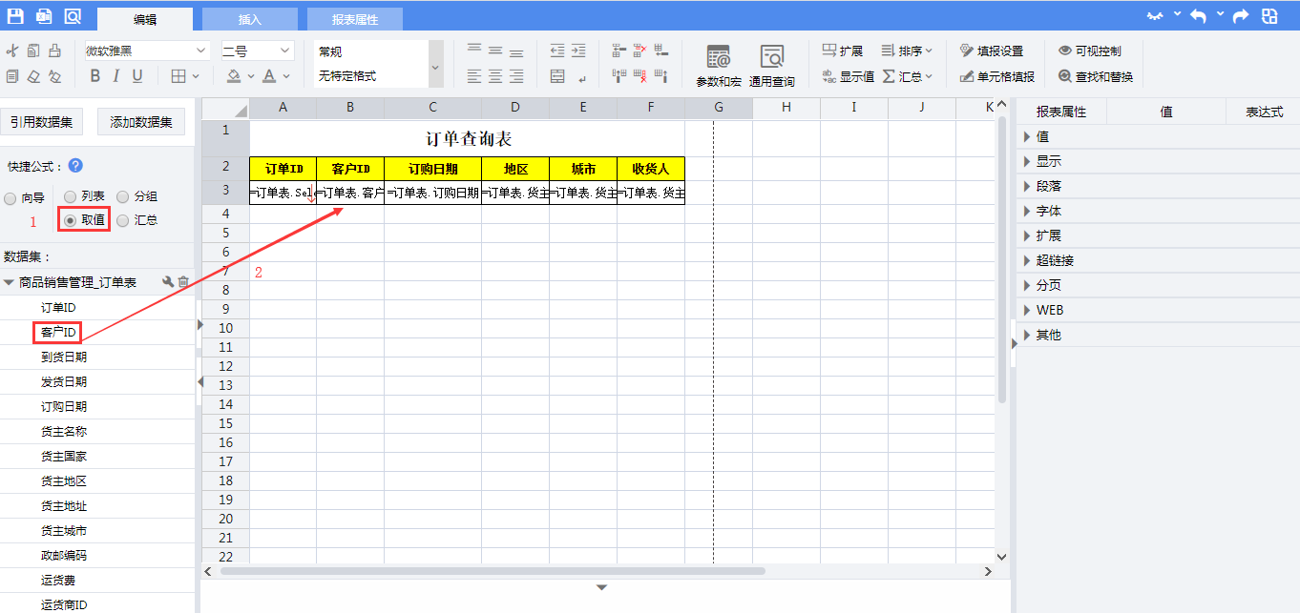Delete dataset using trash icon
Viewport: 1300px width, 613px height.
tap(184, 282)
